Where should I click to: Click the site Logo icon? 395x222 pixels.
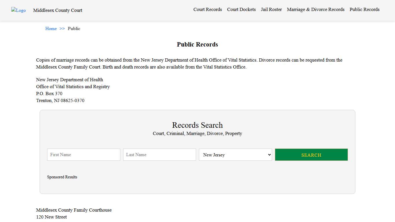[x=18, y=10]
